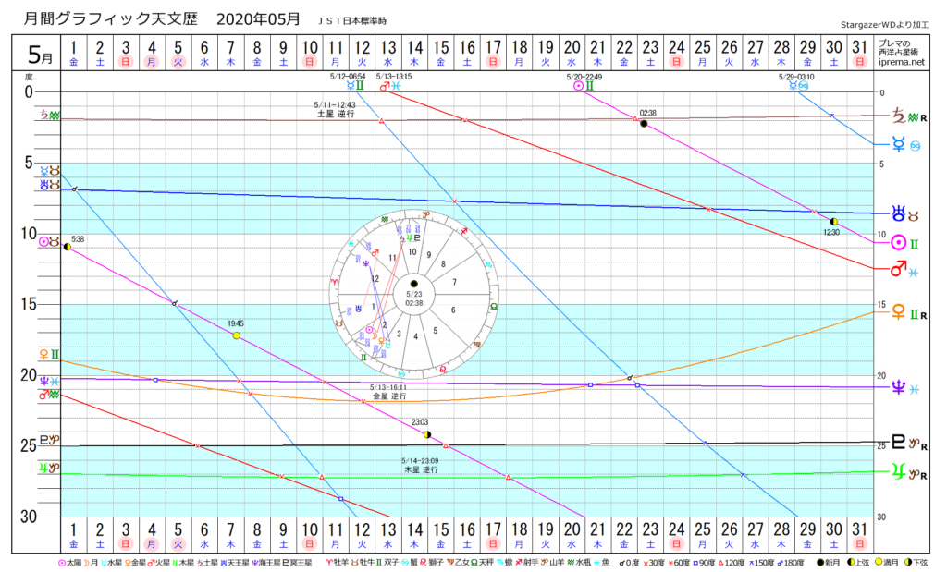Select the orange Venus symbol on the right axis
947x572 pixels.
(x=896, y=313)
